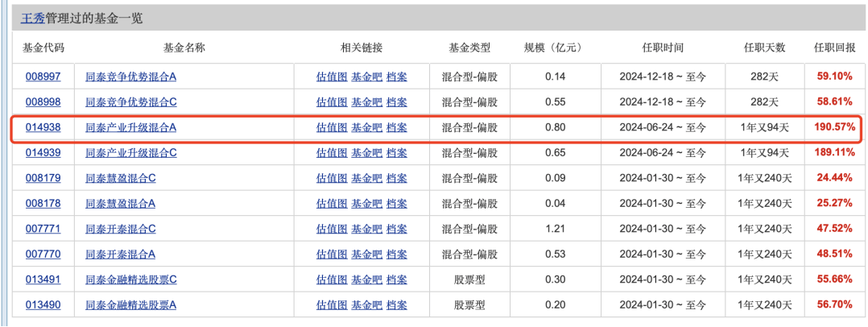Open 同泰产业升级混合C fund page
Image resolution: width=868 pixels, height=327 pixels.
tap(130, 153)
